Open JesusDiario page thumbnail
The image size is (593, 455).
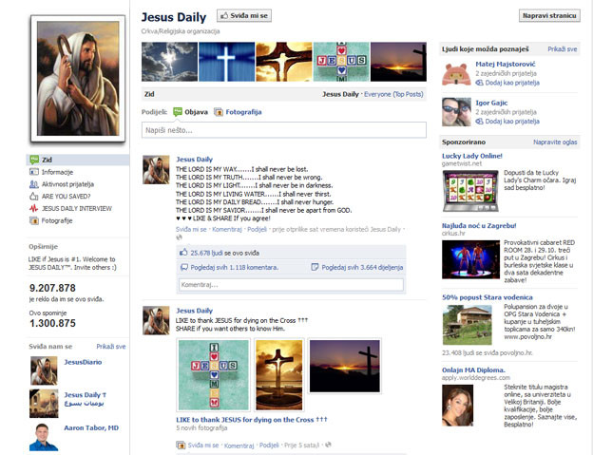[x=44, y=370]
